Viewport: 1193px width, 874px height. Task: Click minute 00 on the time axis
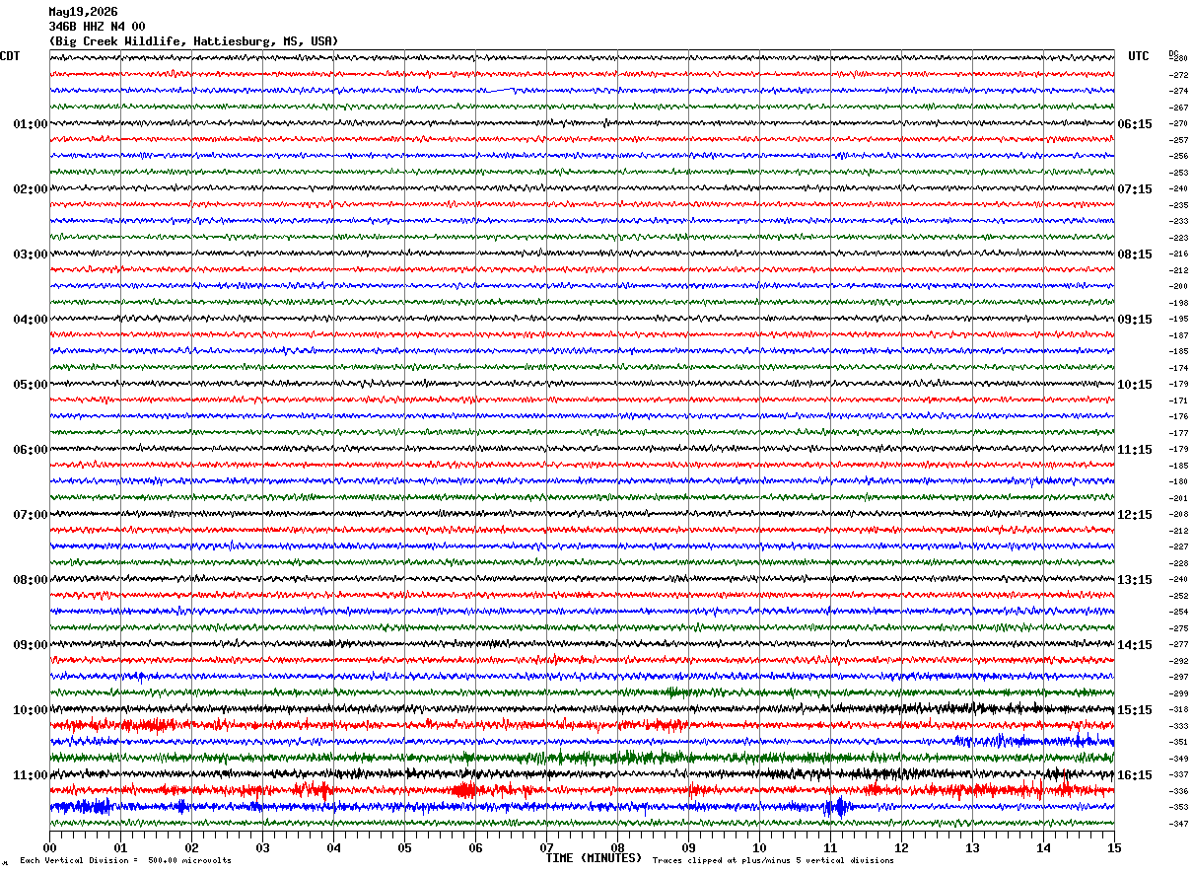click(x=49, y=847)
